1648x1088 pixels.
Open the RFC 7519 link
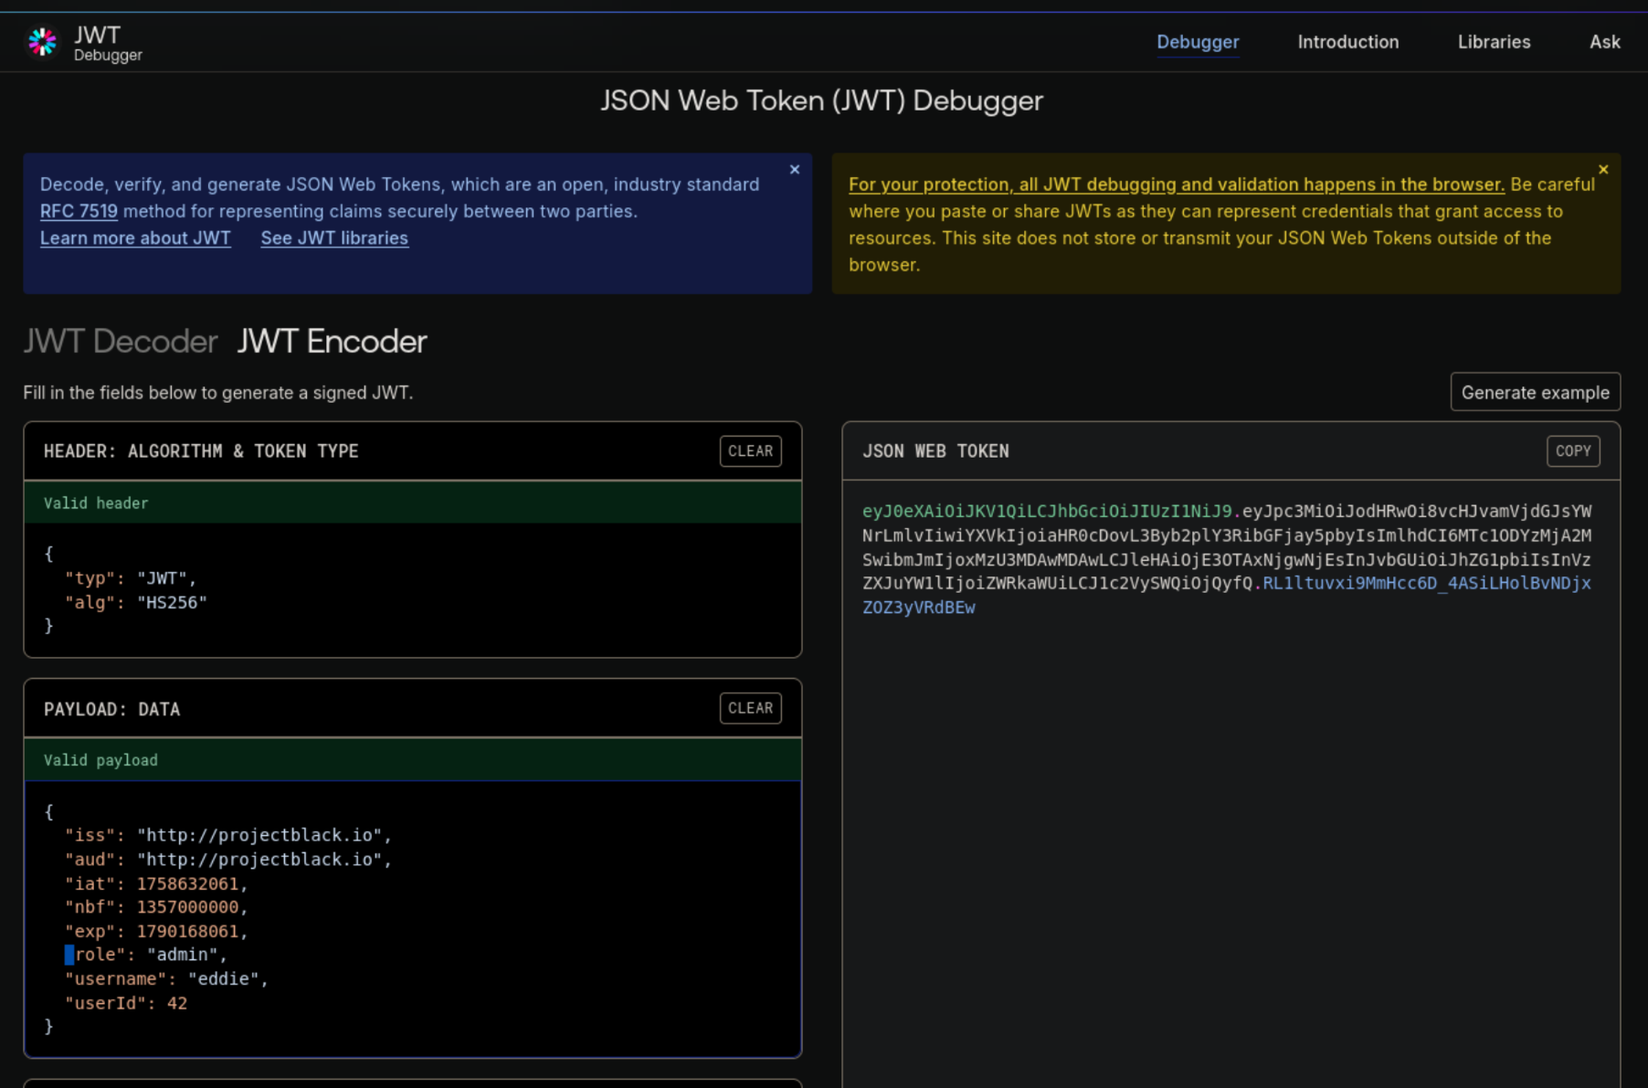point(79,211)
